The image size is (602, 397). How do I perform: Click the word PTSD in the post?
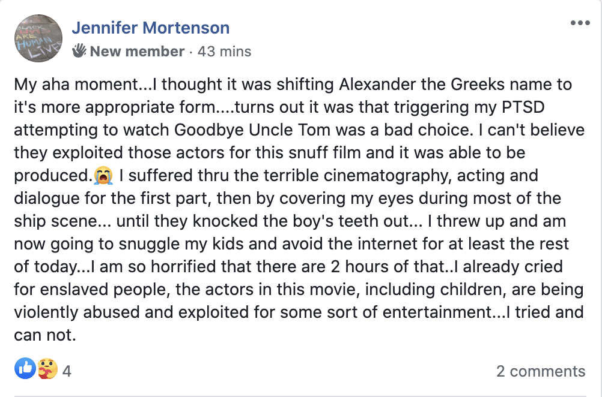pyautogui.click(x=523, y=107)
